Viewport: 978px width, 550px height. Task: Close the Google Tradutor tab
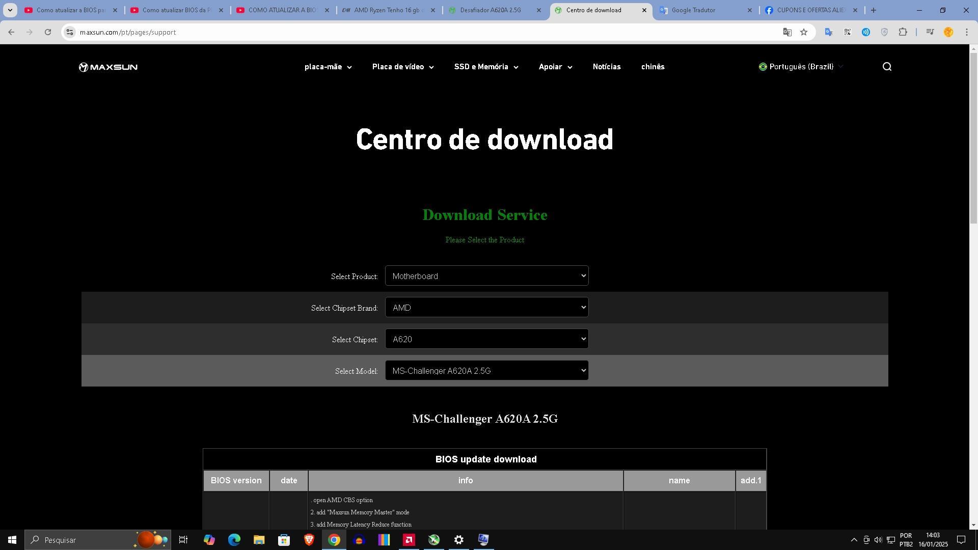[x=749, y=10]
